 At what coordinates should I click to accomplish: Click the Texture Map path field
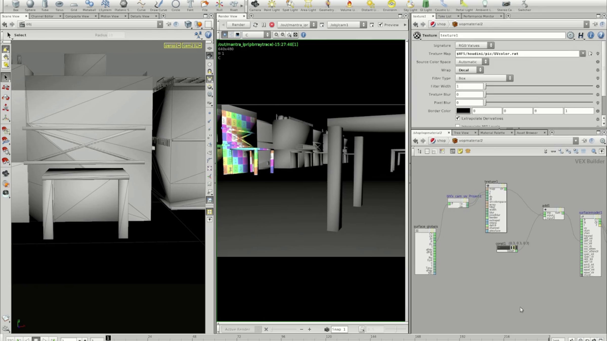point(517,54)
